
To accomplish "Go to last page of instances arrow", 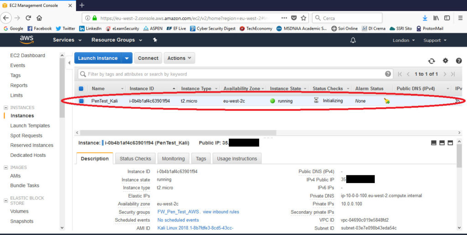I will point(453,74).
